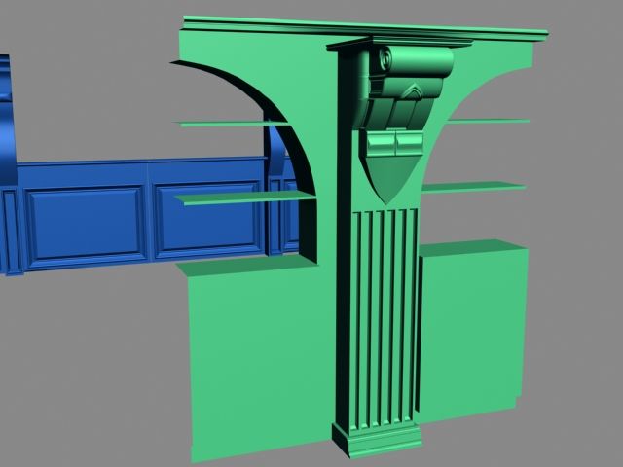
Task: Click the upper right green shelf
Action: pyautogui.click(x=487, y=122)
